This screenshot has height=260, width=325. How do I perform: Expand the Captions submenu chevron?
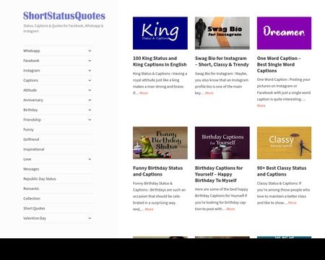90,80
